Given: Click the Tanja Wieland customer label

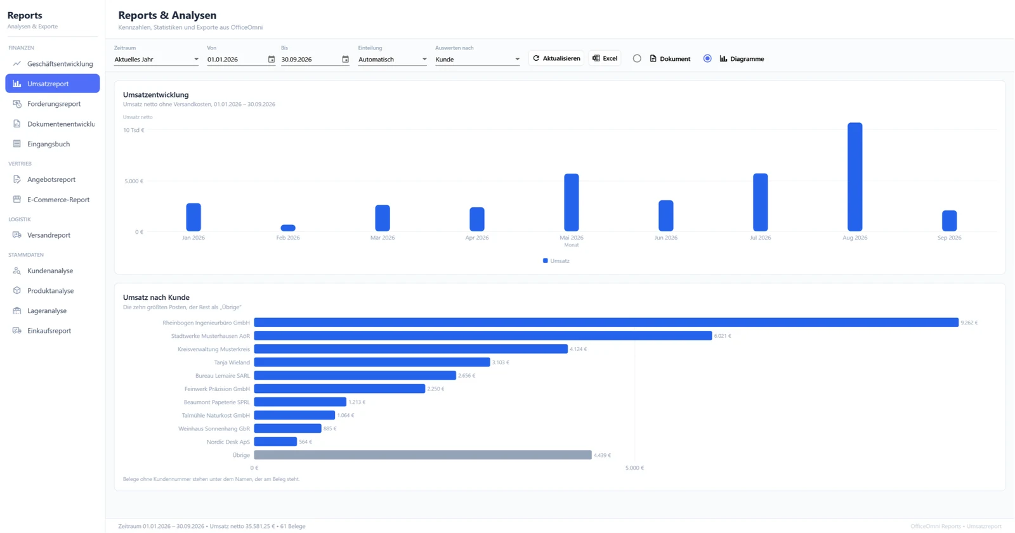Looking at the screenshot, I should click(x=232, y=363).
